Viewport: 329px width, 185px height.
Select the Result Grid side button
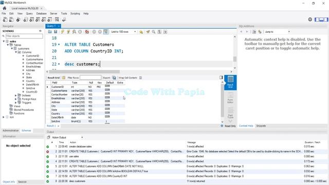[230, 82]
